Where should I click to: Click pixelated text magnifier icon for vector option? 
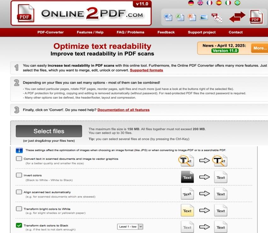[x=186, y=160]
